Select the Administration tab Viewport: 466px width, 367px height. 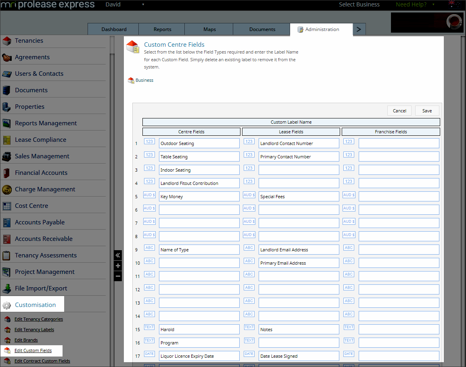[321, 29]
